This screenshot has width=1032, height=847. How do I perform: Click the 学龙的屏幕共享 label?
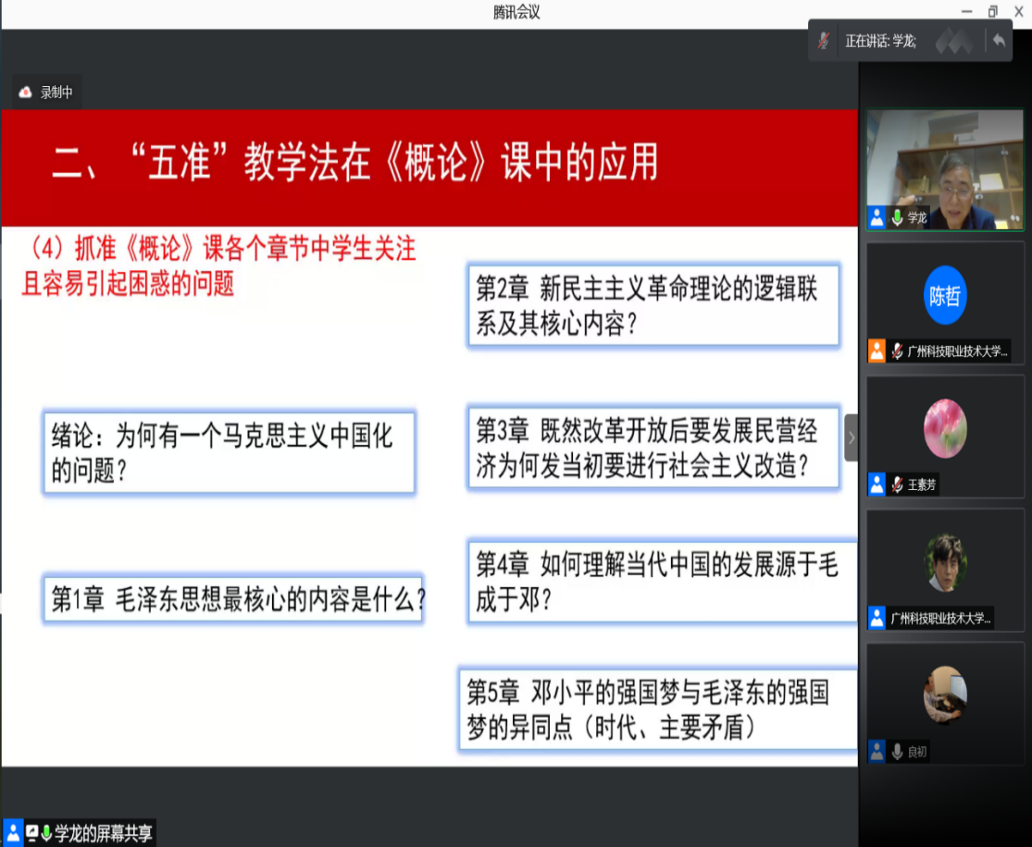coord(104,833)
